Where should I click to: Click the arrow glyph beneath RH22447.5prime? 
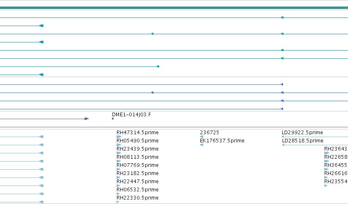click(118, 186)
